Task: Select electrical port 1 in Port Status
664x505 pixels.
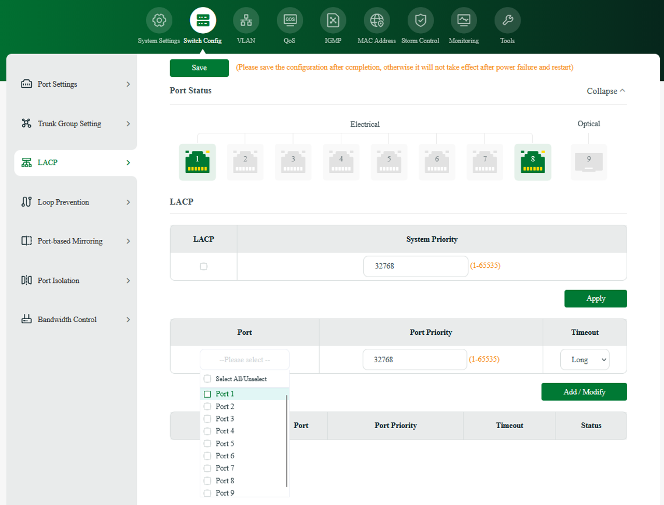Action: [197, 161]
